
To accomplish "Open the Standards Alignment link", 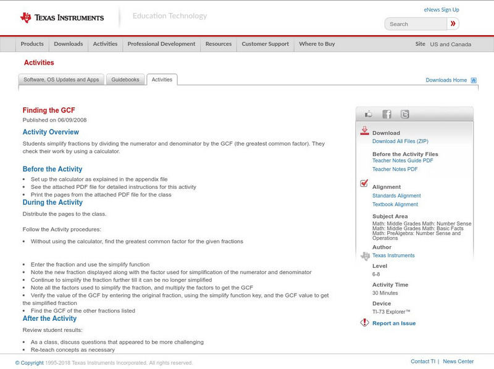I will [396, 196].
